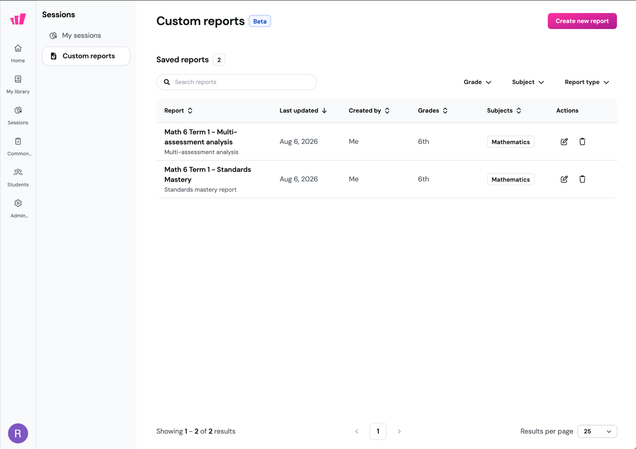636x449 pixels.
Task: Edit Multi-assessment analysis report
Action: tap(564, 142)
